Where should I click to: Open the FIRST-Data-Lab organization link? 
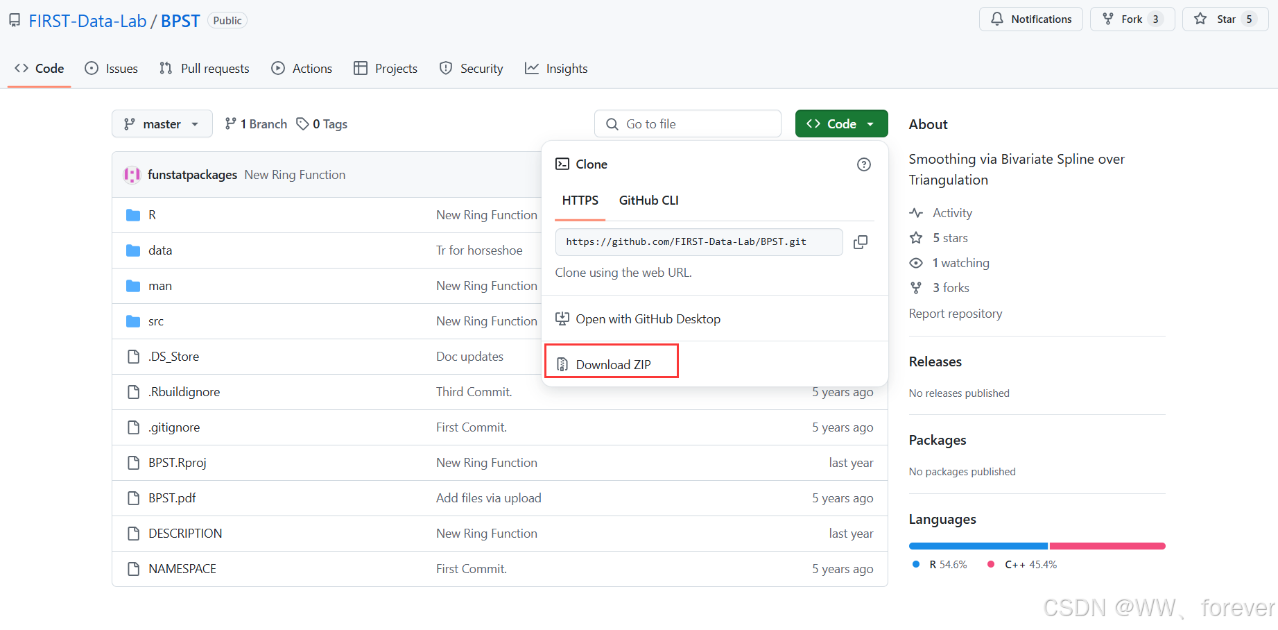coord(87,21)
